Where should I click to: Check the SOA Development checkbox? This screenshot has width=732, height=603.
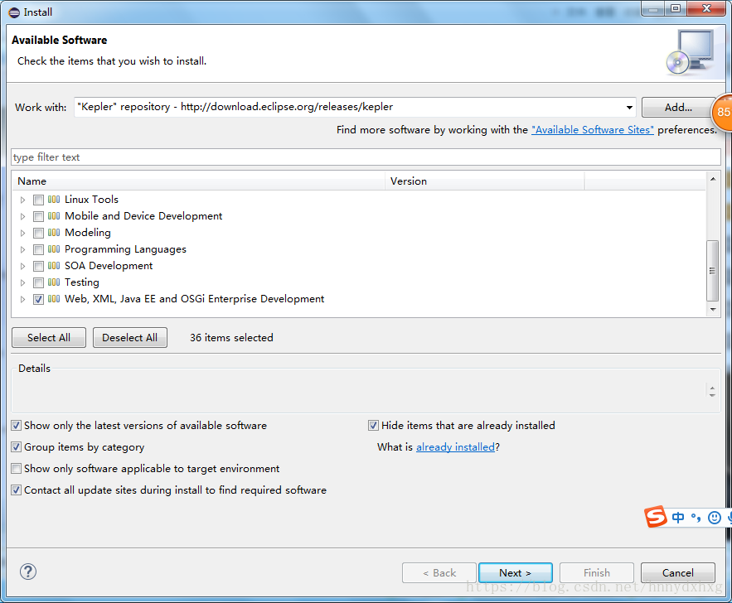[39, 266]
